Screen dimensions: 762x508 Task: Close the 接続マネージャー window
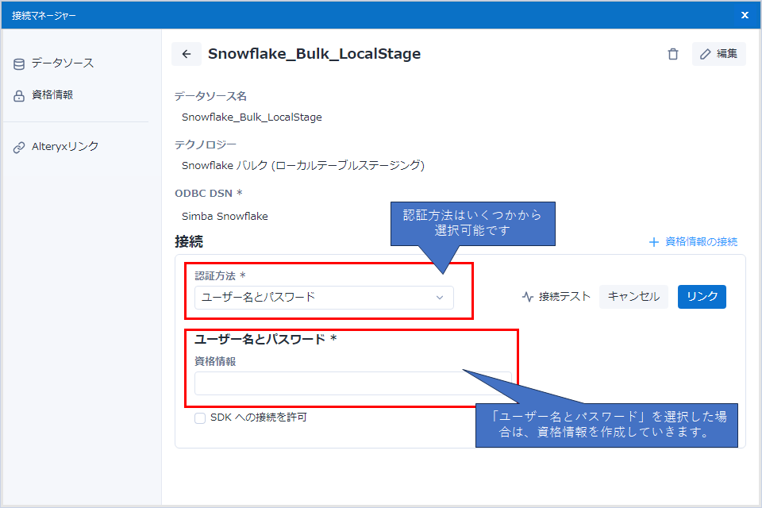[x=745, y=15]
